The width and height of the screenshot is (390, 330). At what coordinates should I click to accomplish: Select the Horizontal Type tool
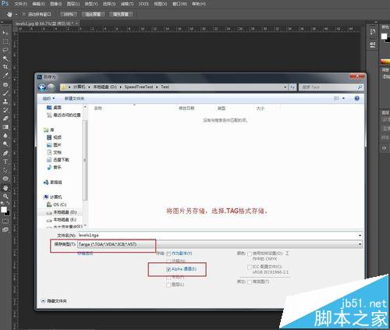[5, 161]
